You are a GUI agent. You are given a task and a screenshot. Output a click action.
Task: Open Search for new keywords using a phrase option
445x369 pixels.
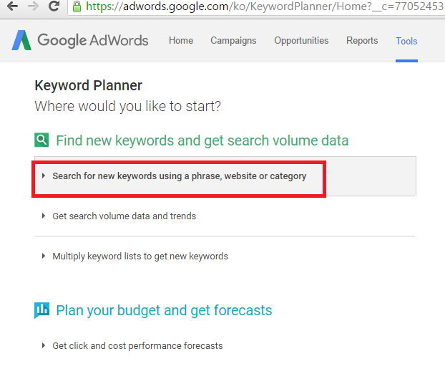(180, 176)
